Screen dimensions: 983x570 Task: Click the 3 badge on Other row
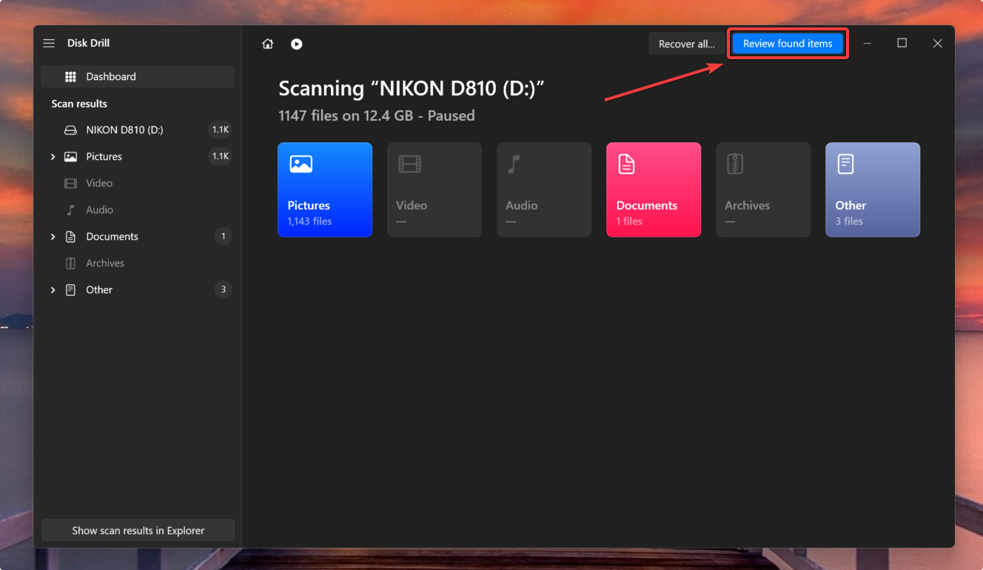point(224,289)
